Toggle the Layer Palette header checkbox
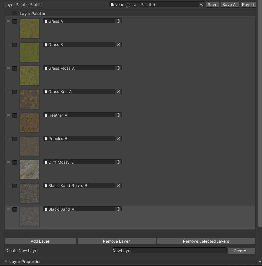262x266 pixels. pyautogui.click(x=14, y=13)
